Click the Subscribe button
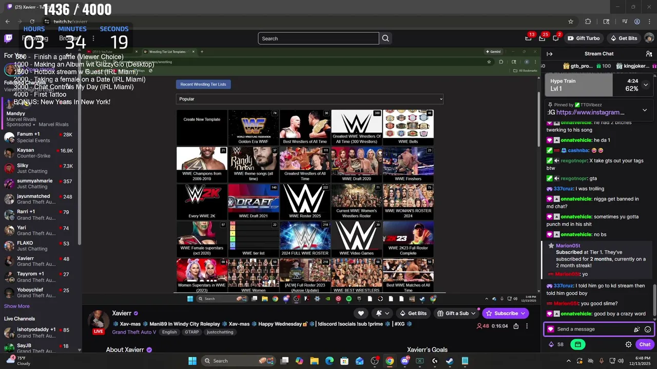 [x=506, y=313]
